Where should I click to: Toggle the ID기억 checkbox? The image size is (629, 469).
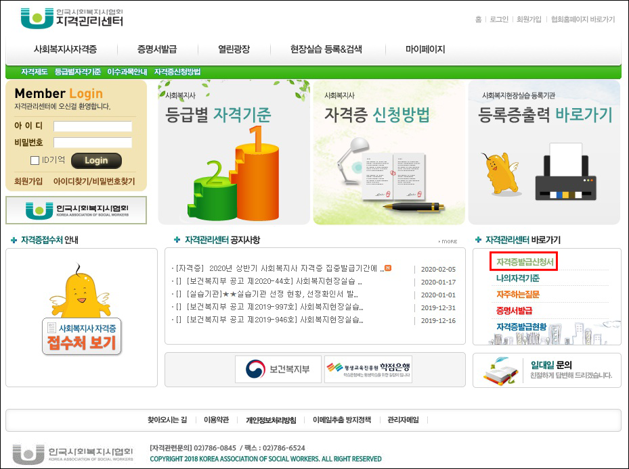click(35, 161)
